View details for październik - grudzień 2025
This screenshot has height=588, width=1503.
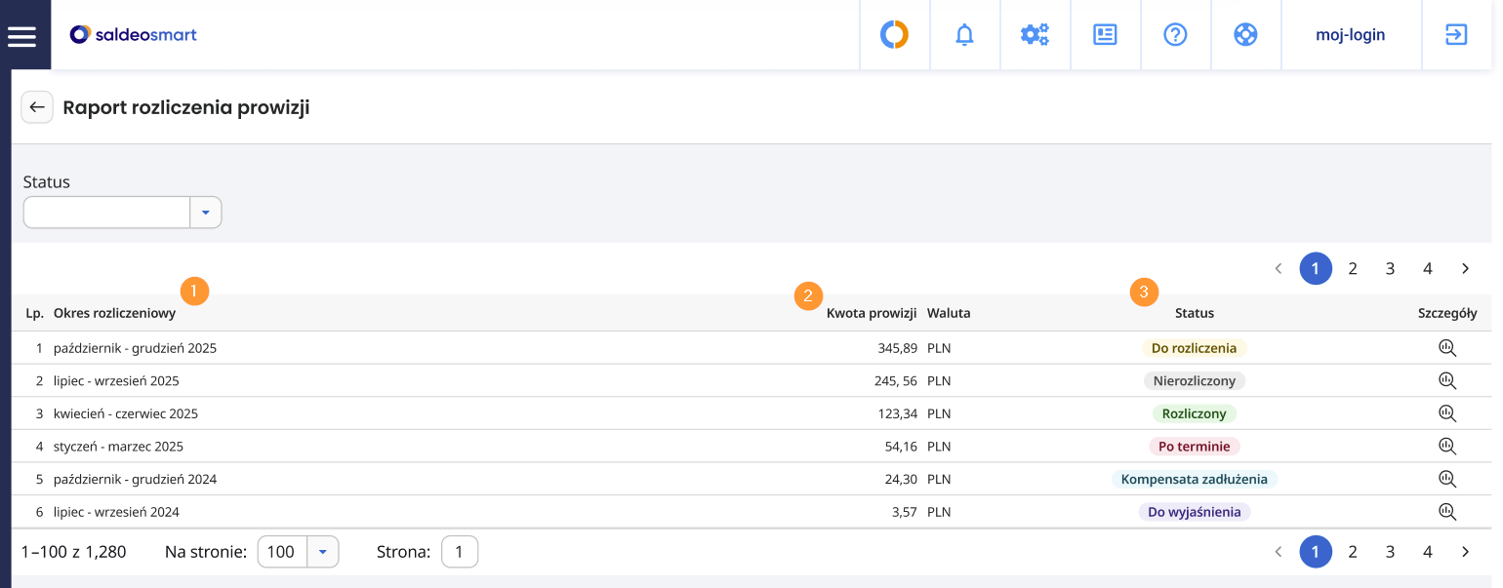1447,348
